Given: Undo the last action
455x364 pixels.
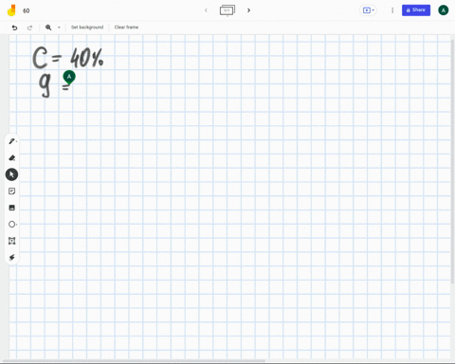Looking at the screenshot, I should click(14, 27).
